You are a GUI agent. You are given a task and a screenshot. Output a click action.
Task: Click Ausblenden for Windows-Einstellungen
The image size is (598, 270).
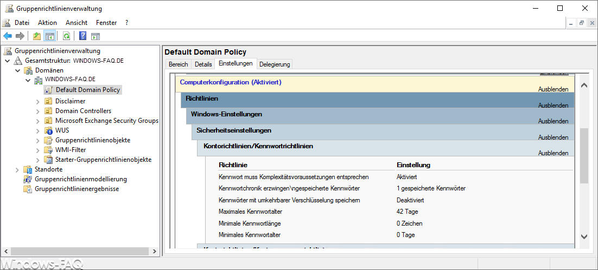[553, 121]
